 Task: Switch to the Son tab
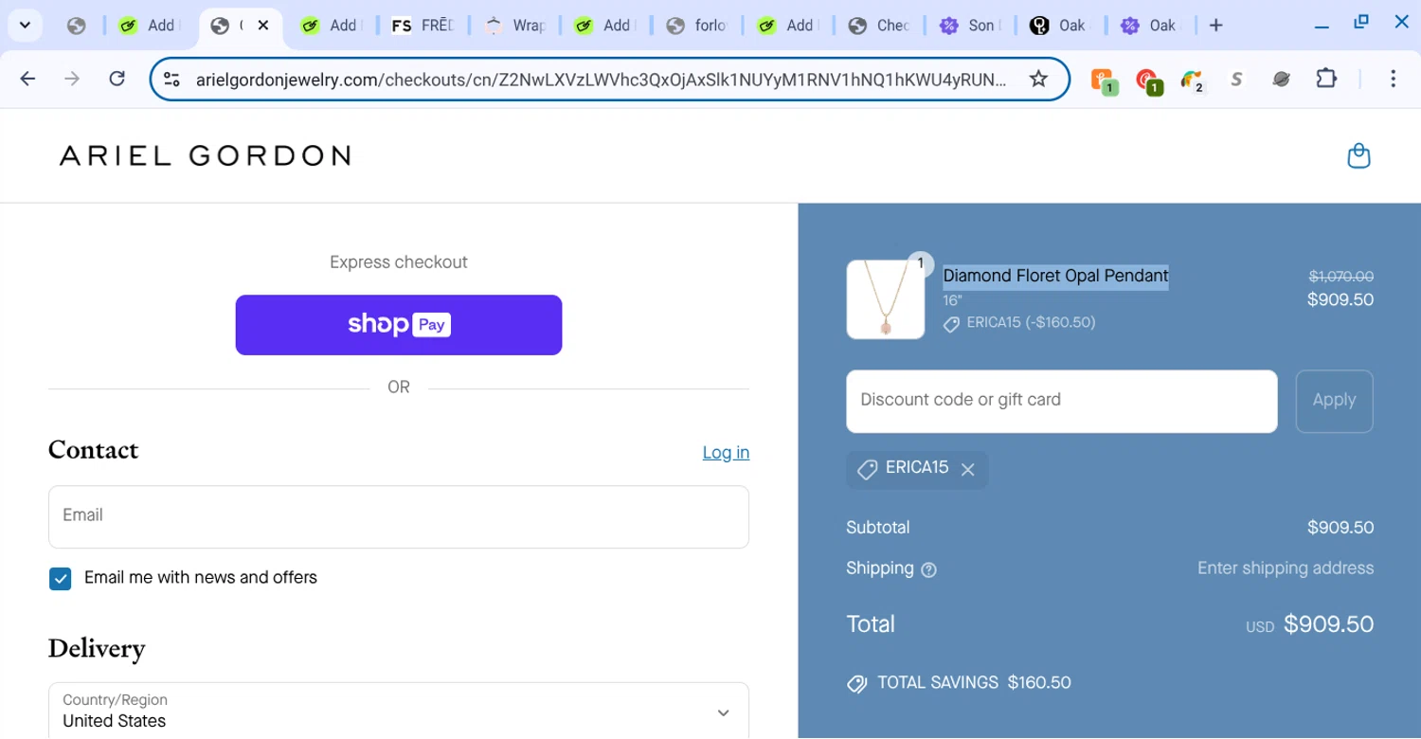[968, 26]
